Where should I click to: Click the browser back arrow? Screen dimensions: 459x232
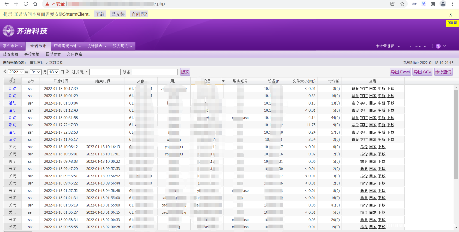coord(6,4)
